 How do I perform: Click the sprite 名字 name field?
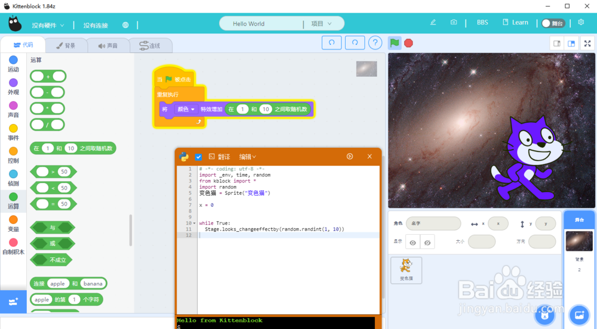(433, 224)
